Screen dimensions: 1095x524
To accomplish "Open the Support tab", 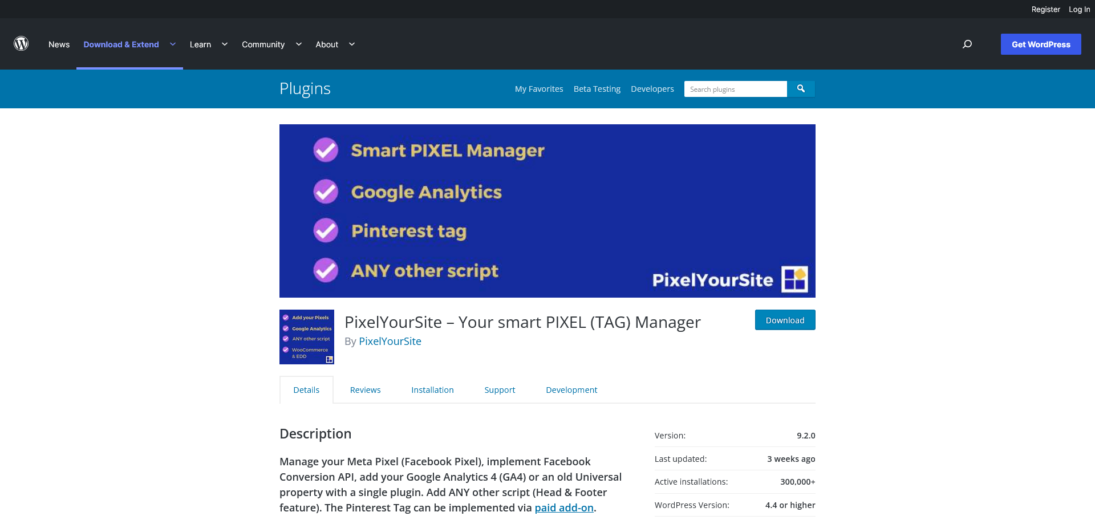I will [x=500, y=390].
